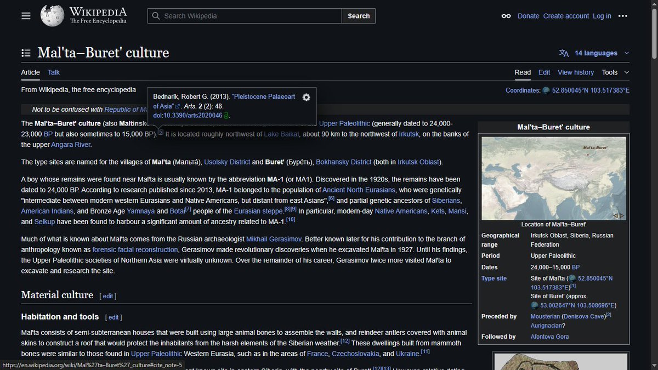Open the Denisova Cave link
Image resolution: width=658 pixels, height=370 pixels.
point(584,316)
